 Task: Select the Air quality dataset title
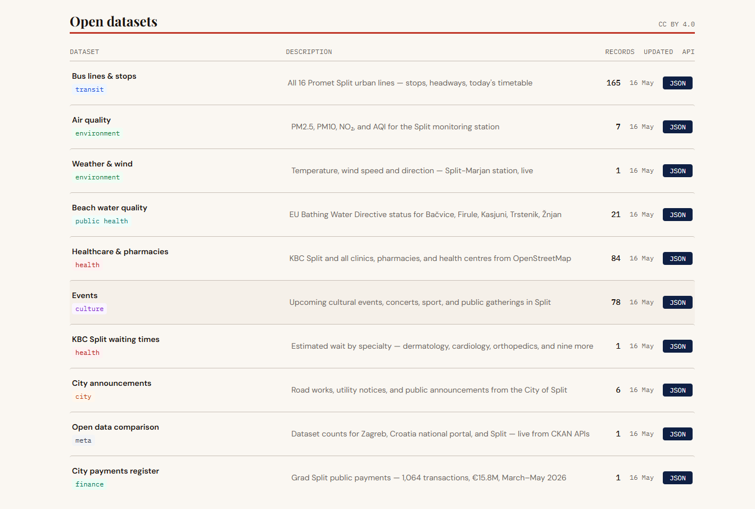91,120
